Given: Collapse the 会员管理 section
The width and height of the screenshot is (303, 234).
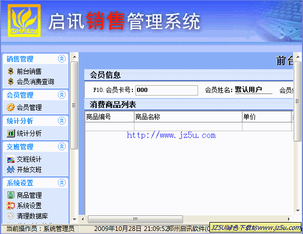Looking at the screenshot, I should 62,95.
